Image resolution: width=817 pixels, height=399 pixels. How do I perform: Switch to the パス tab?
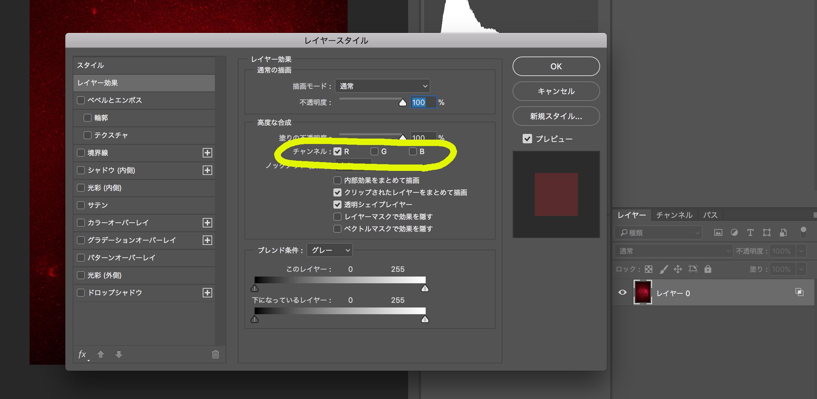tap(710, 215)
